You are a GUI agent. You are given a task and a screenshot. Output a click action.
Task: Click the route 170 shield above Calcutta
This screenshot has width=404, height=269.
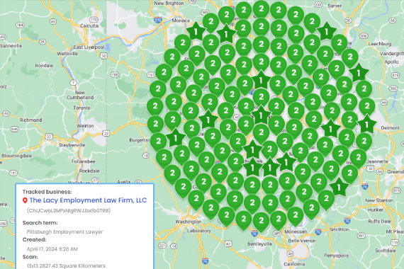(94, 20)
